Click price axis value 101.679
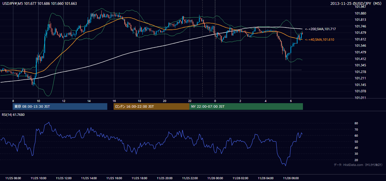386x181 pixels. [x=361, y=33]
